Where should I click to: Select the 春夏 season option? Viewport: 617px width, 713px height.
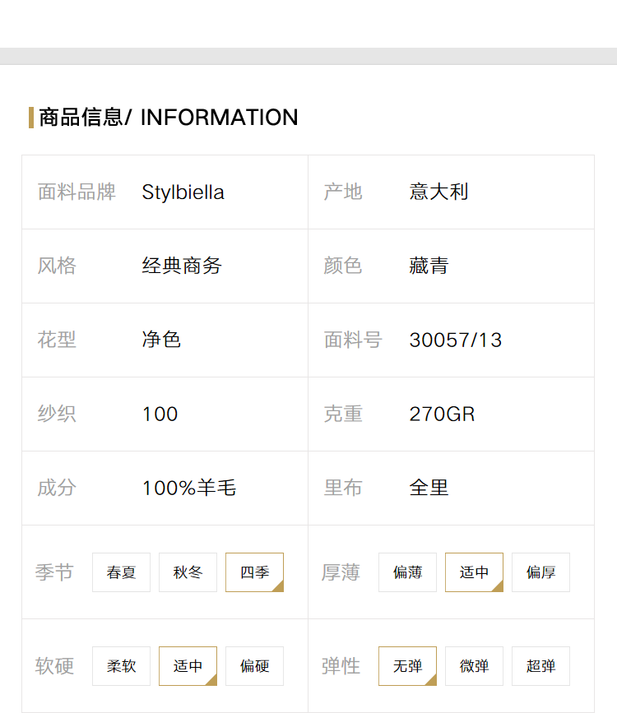[x=121, y=572]
